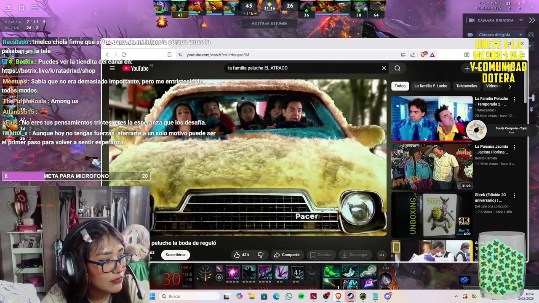Click the Compartir share button

287,255
